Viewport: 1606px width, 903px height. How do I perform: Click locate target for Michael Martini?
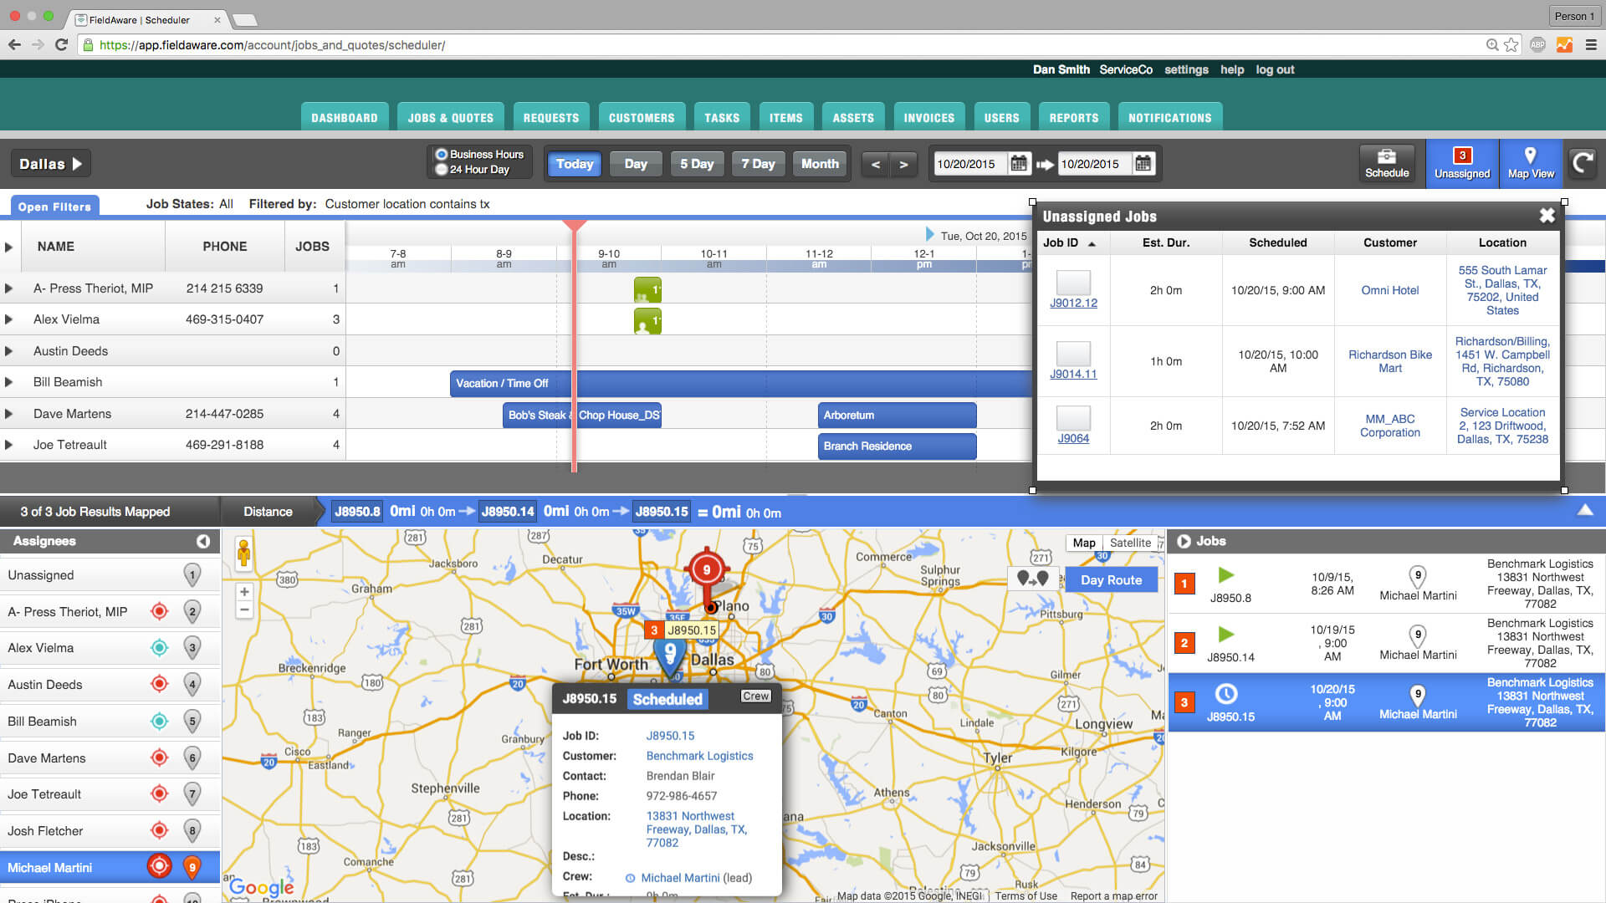click(x=159, y=866)
